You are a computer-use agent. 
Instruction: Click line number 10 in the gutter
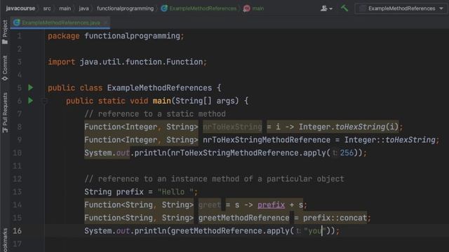[x=17, y=153]
